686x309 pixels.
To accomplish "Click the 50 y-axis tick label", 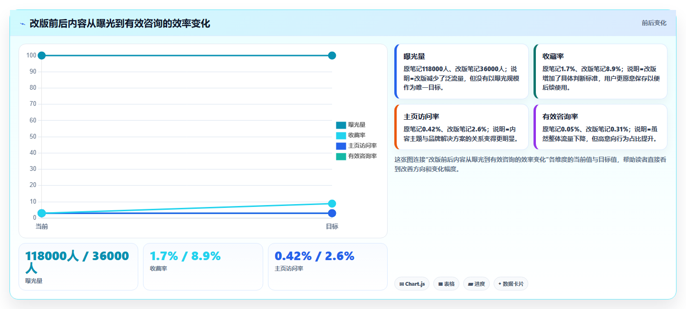I will tap(33, 137).
